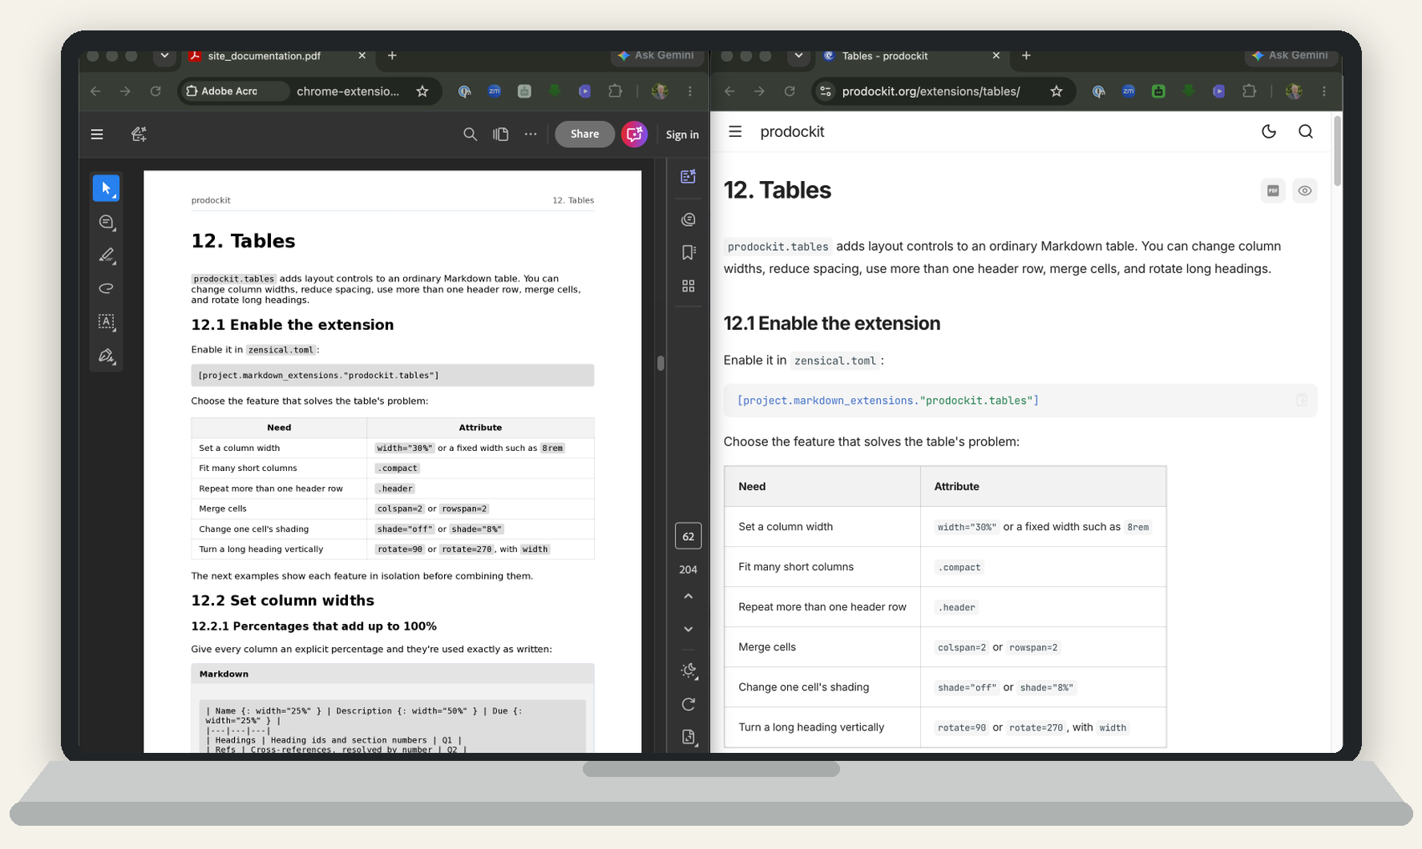This screenshot has height=849, width=1422.
Task: Click Sign in in Acrobat
Action: [x=682, y=135]
